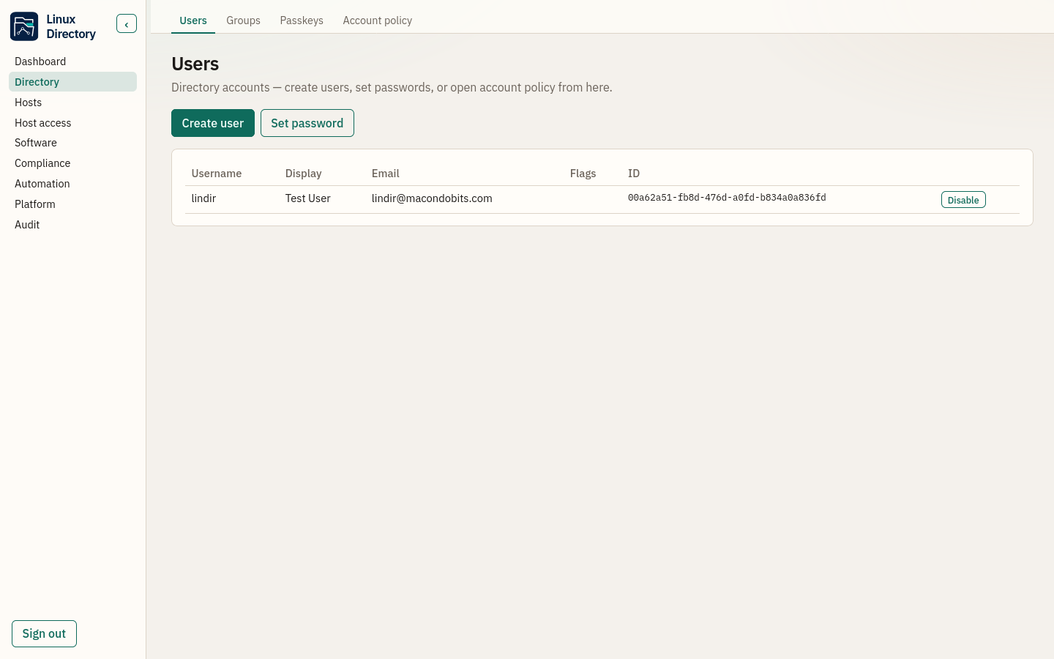
Task: Click the email lindir@macondobits.com
Action: [432, 198]
